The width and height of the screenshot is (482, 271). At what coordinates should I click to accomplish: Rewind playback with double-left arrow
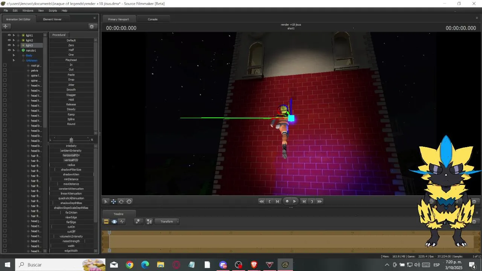[x=261, y=201]
